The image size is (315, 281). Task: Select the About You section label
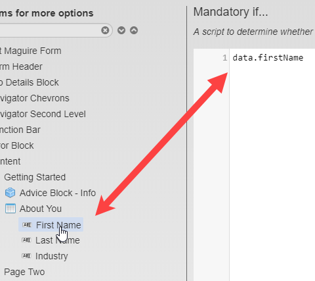(x=41, y=209)
